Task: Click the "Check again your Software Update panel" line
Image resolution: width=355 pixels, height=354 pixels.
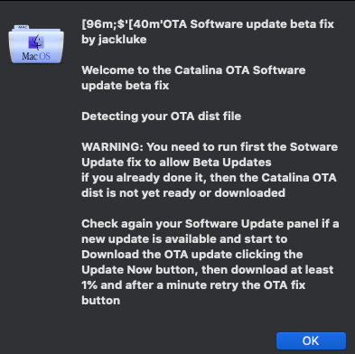Action: [210, 224]
